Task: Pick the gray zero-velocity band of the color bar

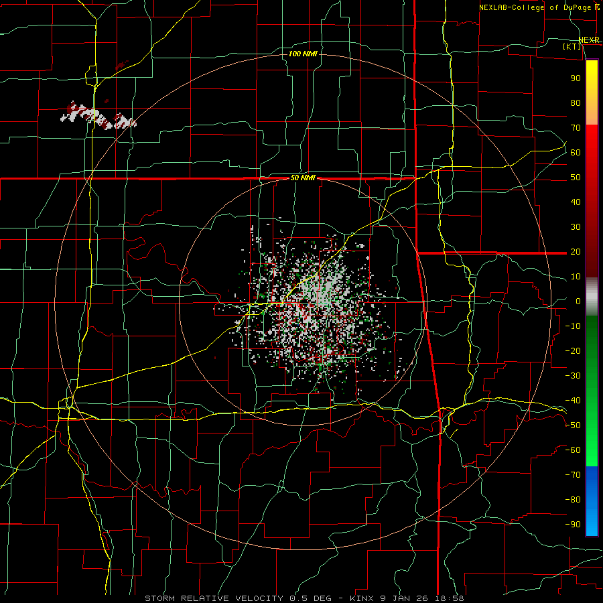Action: [x=592, y=297]
